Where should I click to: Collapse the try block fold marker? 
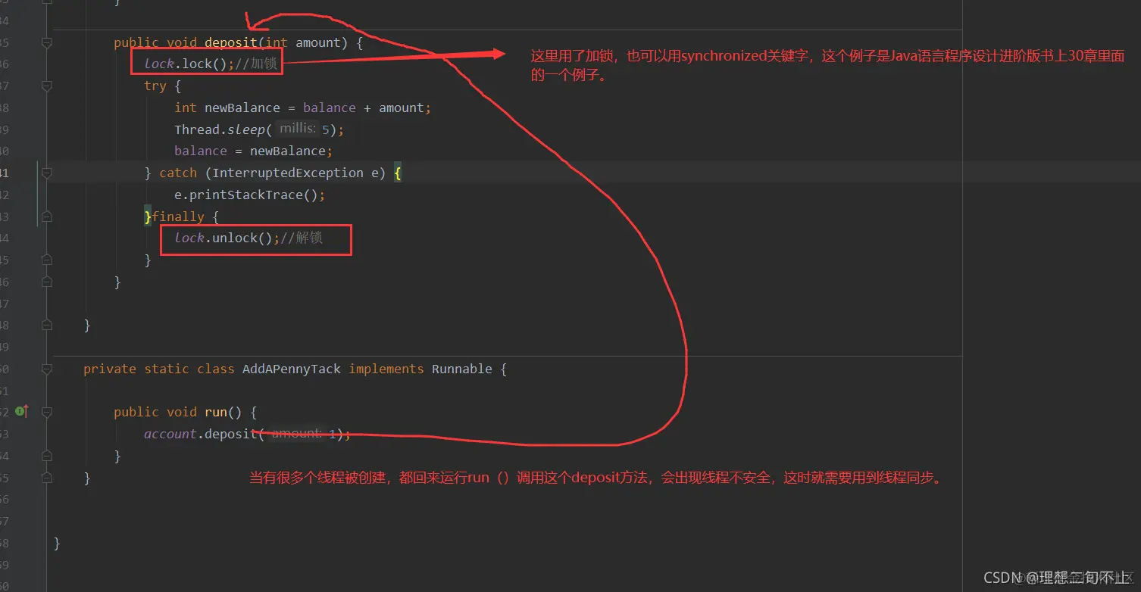[x=47, y=86]
